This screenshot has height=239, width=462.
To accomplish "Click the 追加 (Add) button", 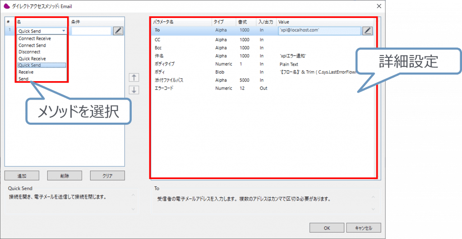I will point(22,176).
